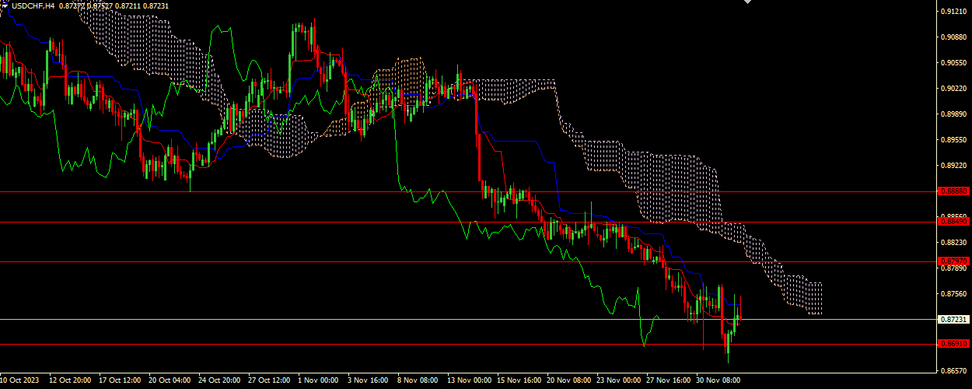Image resolution: width=972 pixels, height=389 pixels.
Task: Select the red 0.87970 price level tag
Action: 953,261
